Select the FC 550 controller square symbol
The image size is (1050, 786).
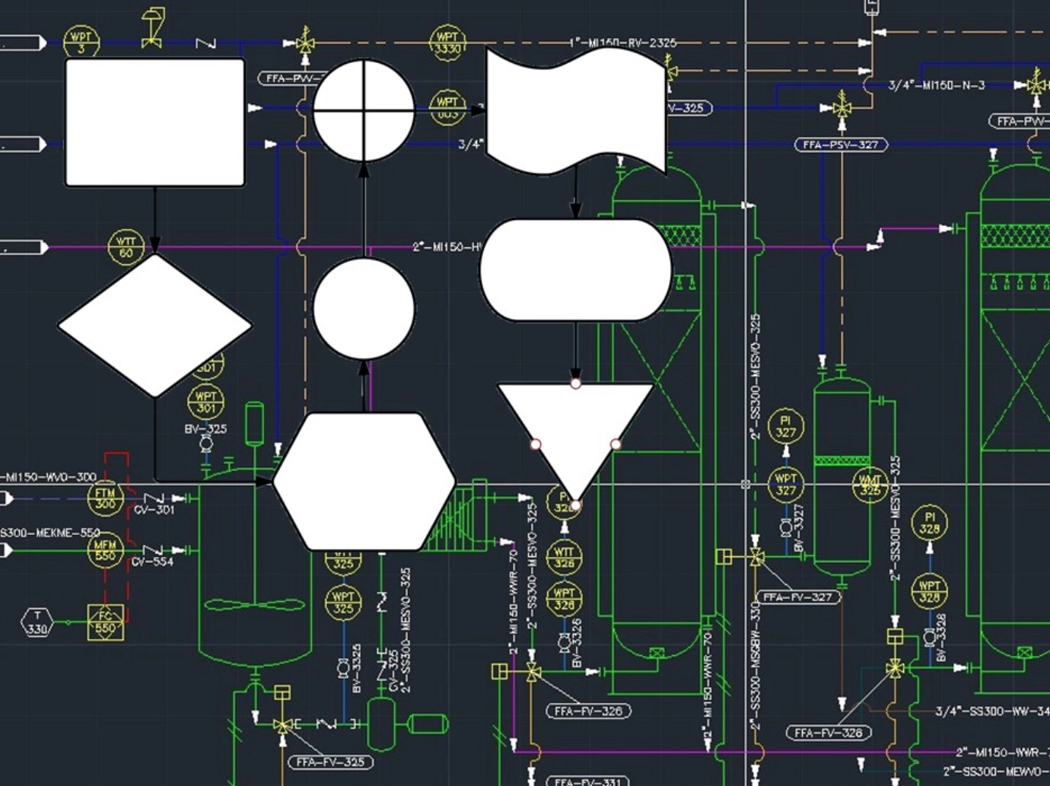coord(105,622)
